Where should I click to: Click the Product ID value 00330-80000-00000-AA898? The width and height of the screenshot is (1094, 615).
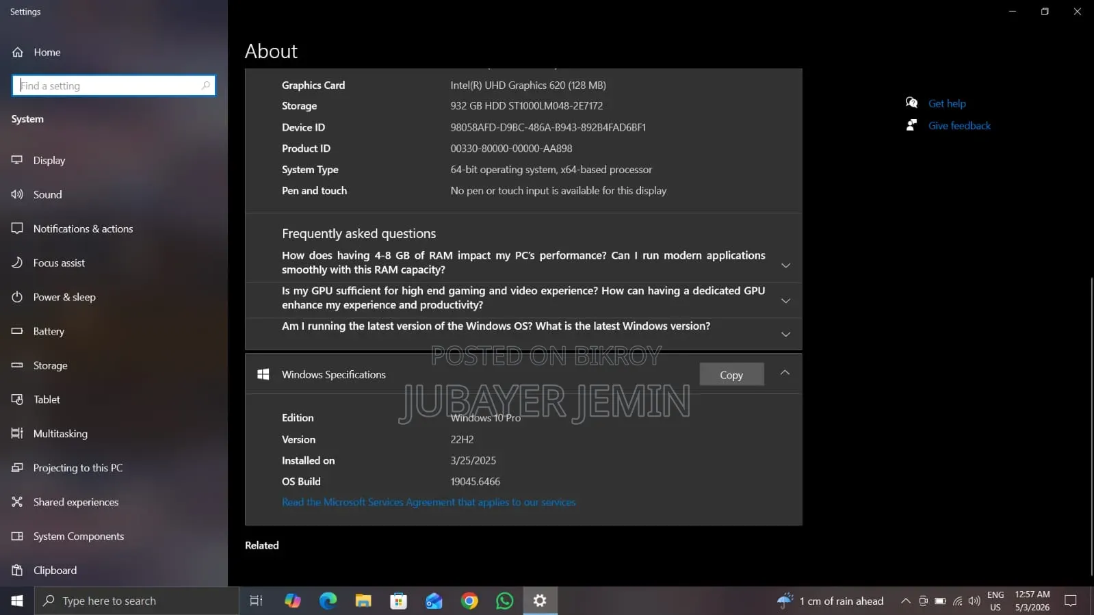point(511,148)
